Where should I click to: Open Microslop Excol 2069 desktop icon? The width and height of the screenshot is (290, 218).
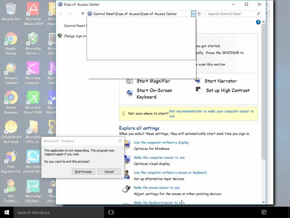coord(33,102)
